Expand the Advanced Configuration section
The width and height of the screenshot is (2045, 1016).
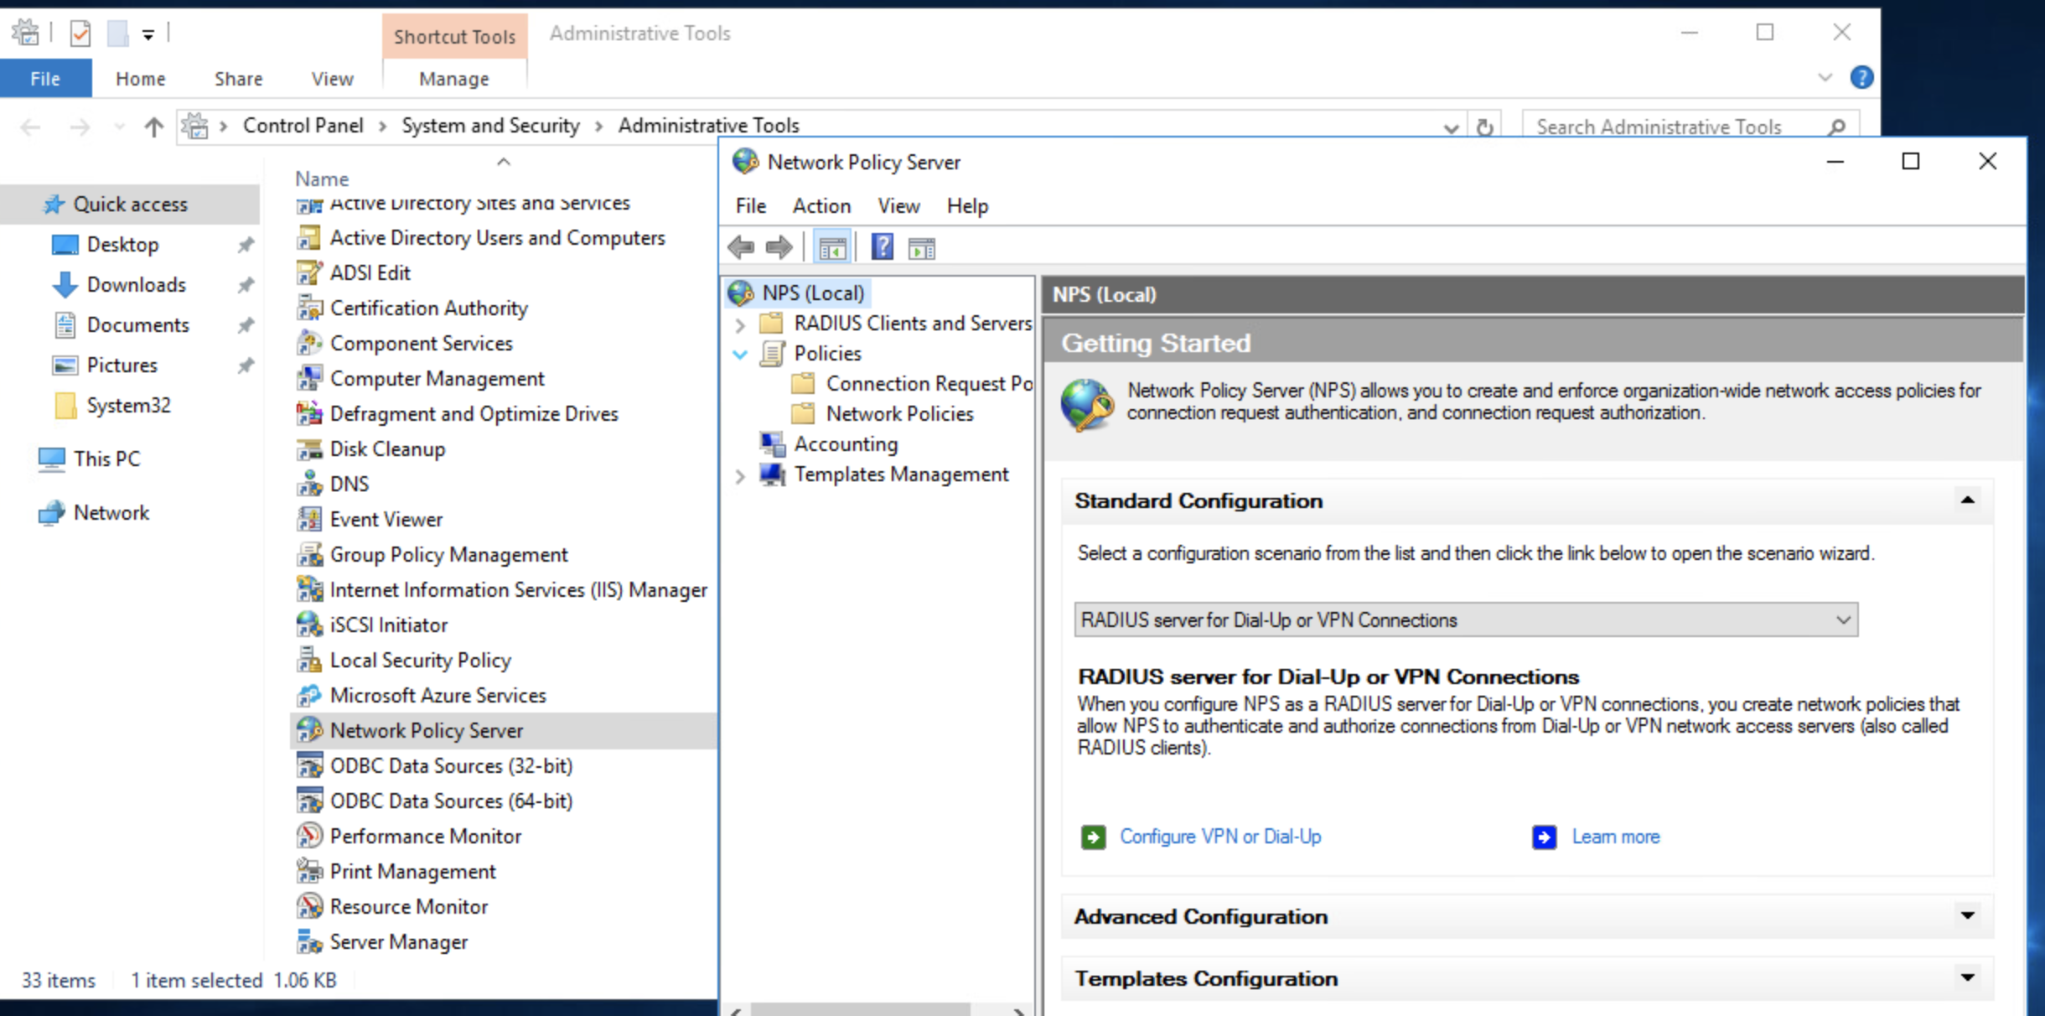[x=1967, y=915]
